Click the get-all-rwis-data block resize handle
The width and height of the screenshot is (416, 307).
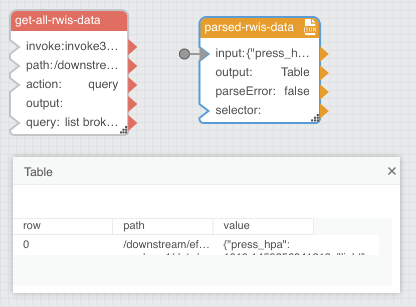pyautogui.click(x=124, y=130)
